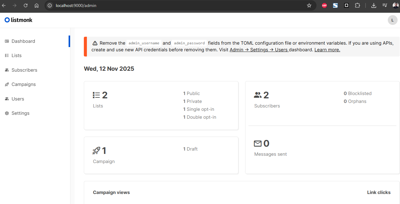400x204 pixels.
Task: Click the envelope icon by Messages sent
Action: coord(258,143)
